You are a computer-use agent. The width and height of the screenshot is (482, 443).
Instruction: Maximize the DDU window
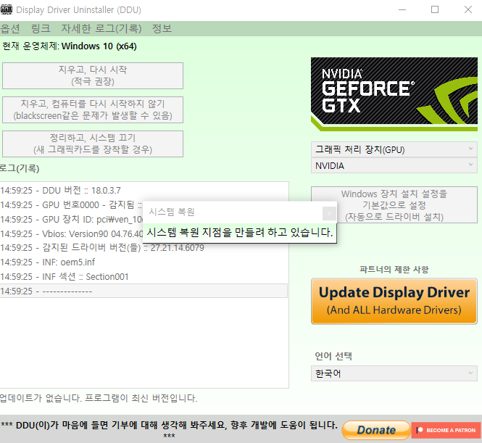435,10
